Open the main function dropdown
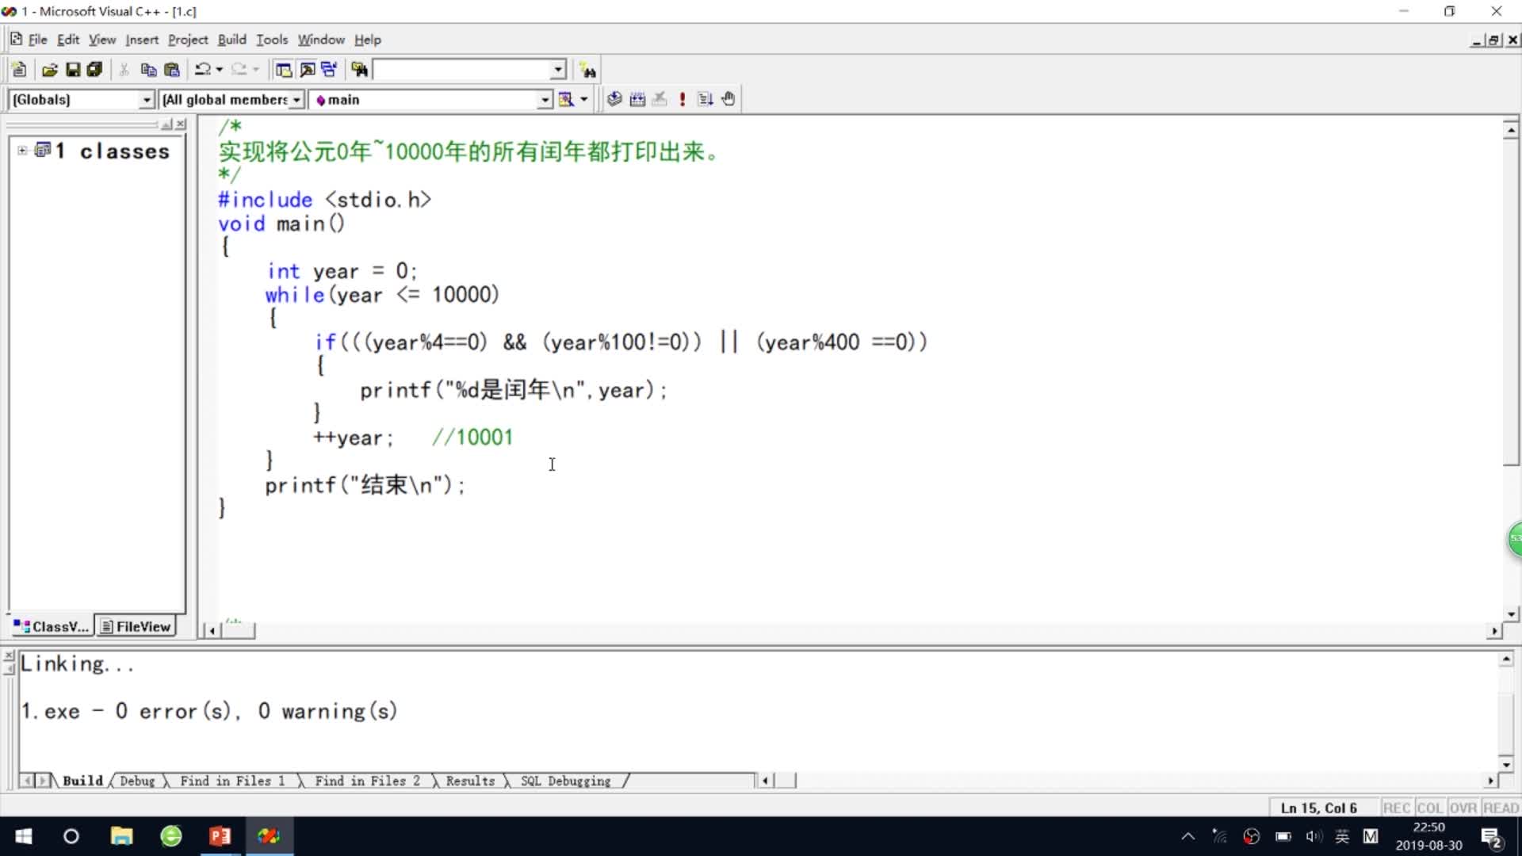The image size is (1522, 856). click(545, 99)
